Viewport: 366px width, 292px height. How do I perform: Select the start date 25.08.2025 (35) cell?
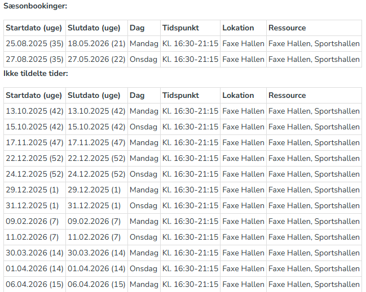tap(34, 43)
